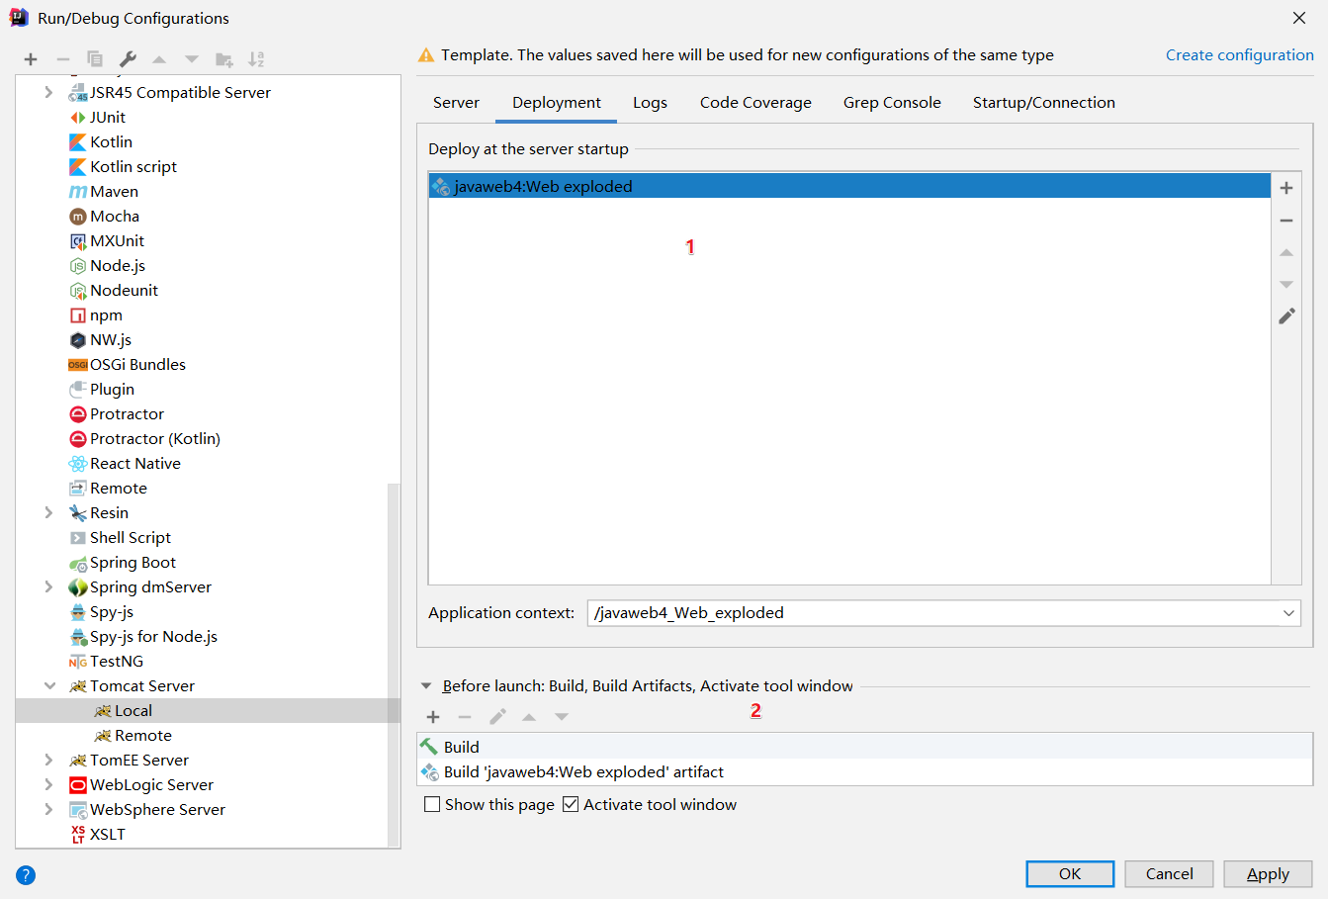Switch to Code Coverage tab
Screen dimensions: 1328x899
click(x=755, y=102)
